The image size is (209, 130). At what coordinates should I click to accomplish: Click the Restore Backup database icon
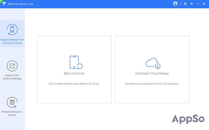point(12,102)
